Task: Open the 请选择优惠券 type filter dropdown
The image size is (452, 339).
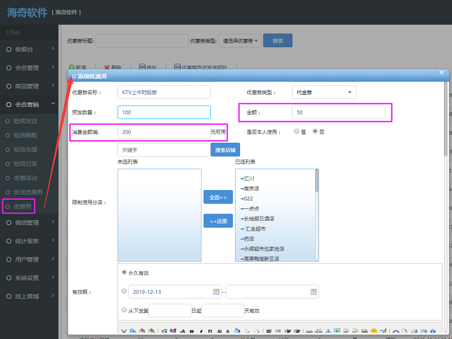Action: [x=240, y=41]
